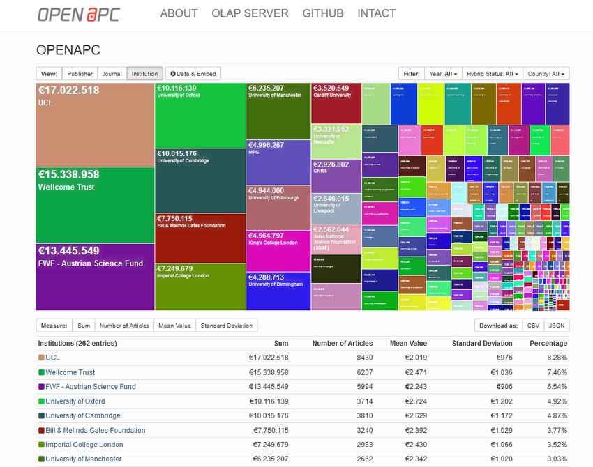Click King's College London treemap tile
The width and height of the screenshot is (593, 467).
pos(278,251)
